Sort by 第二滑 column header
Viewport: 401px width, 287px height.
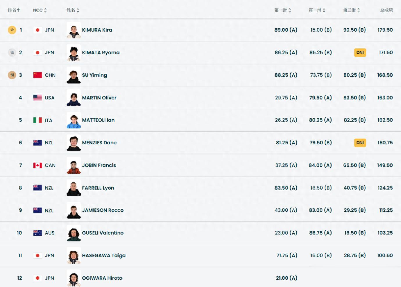coord(317,10)
